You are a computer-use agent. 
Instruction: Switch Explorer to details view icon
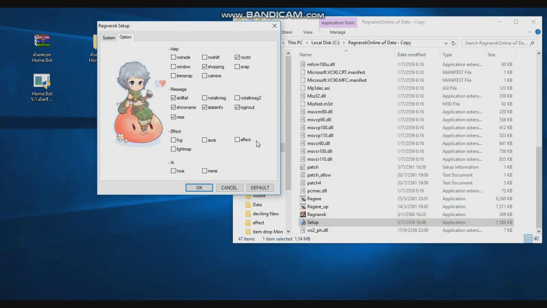(x=529, y=239)
